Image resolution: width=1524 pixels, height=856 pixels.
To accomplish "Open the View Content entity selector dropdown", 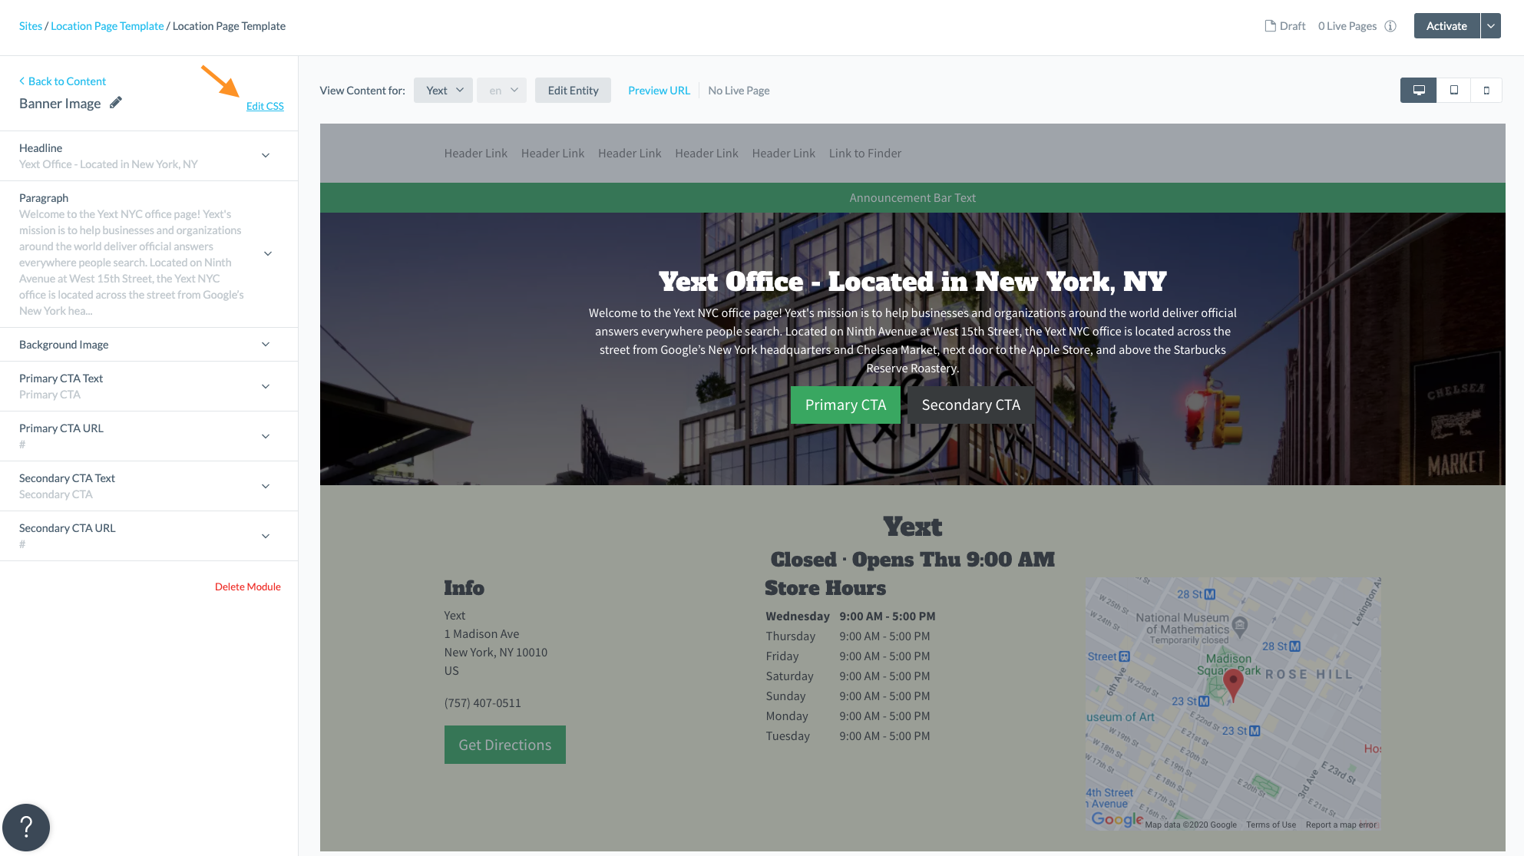I will point(441,90).
